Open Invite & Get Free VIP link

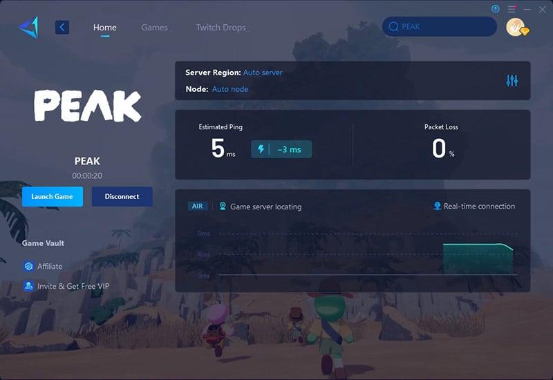pyautogui.click(x=73, y=286)
